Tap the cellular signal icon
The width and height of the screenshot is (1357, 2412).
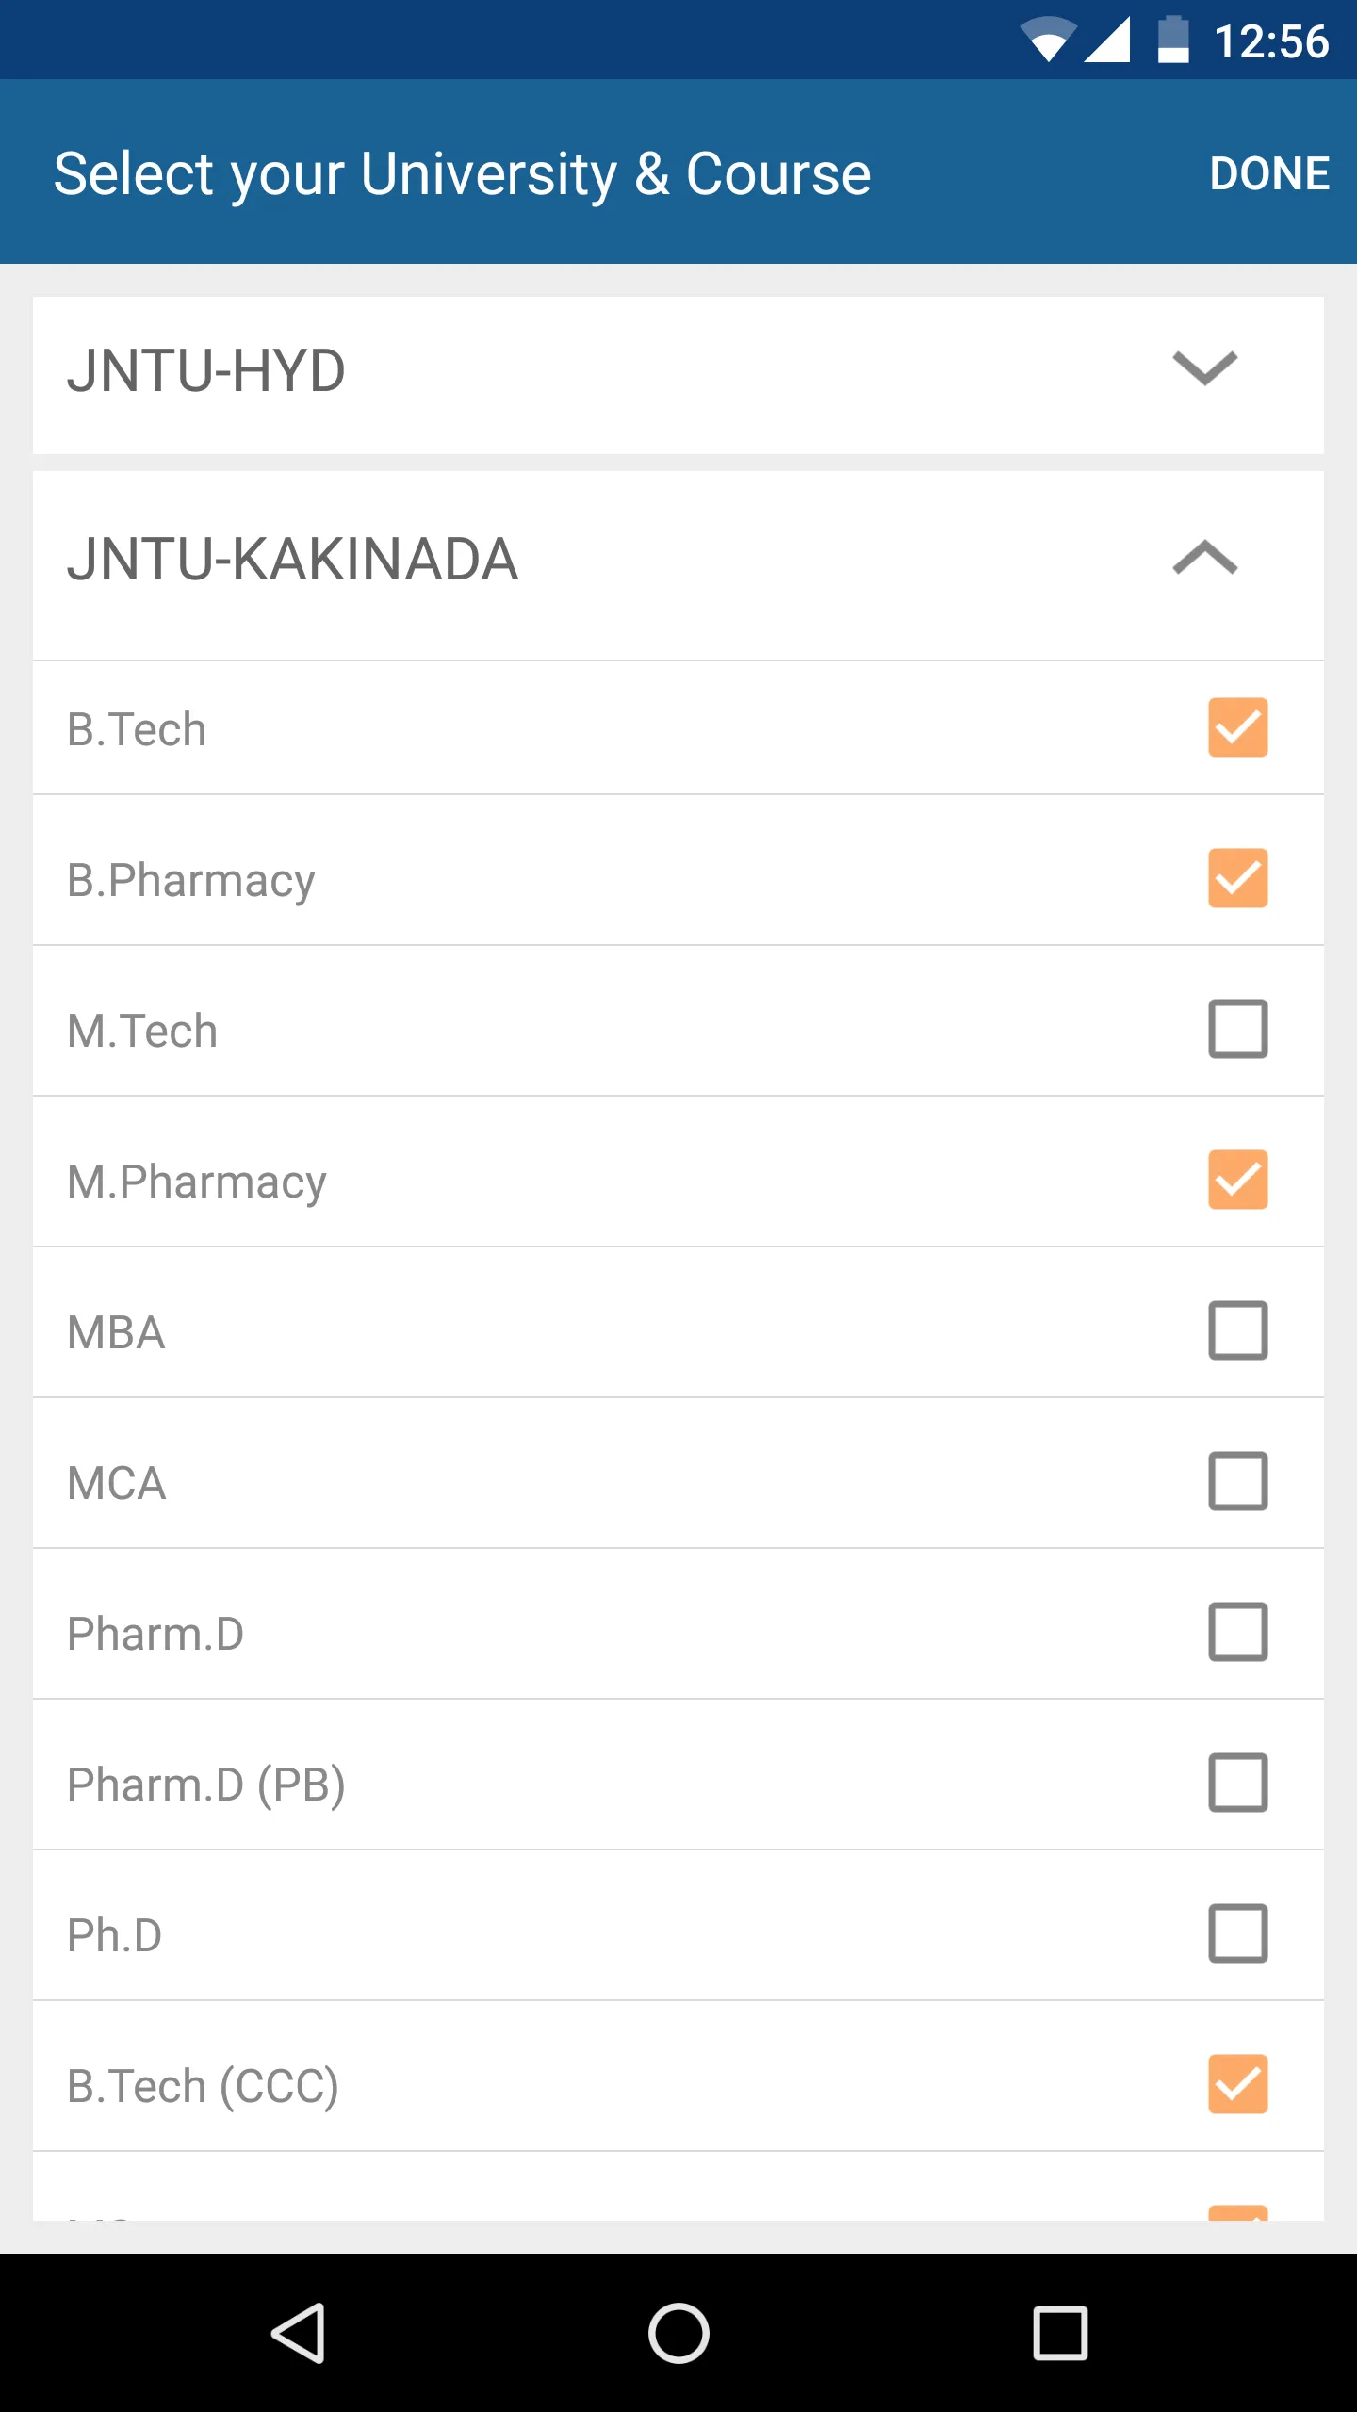tap(1108, 41)
